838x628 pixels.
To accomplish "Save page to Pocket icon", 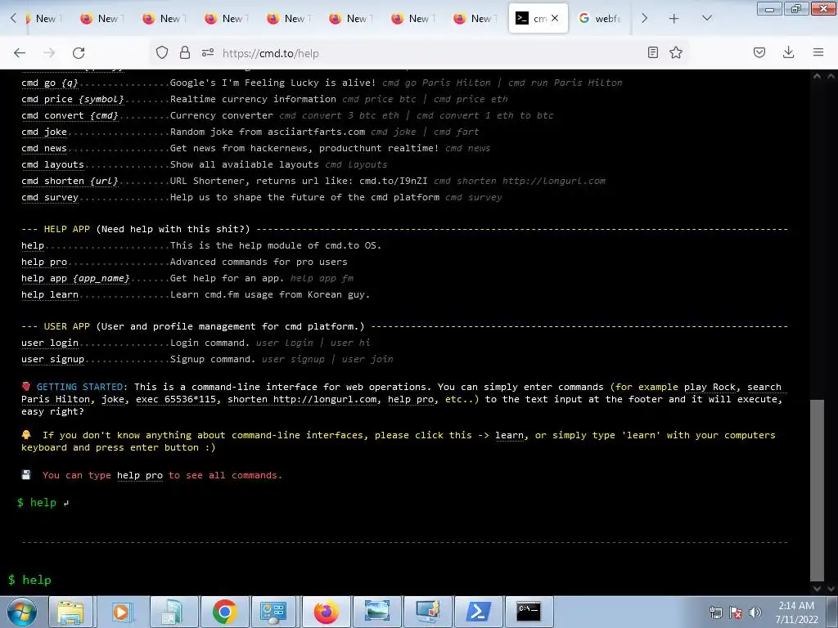I will click(759, 52).
